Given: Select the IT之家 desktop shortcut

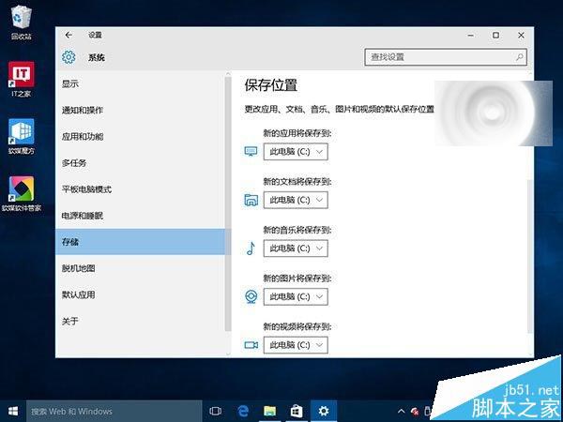Looking at the screenshot, I should pos(22,79).
